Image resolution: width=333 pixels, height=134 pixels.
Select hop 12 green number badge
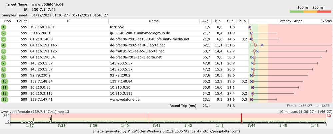[x=4, y=93]
